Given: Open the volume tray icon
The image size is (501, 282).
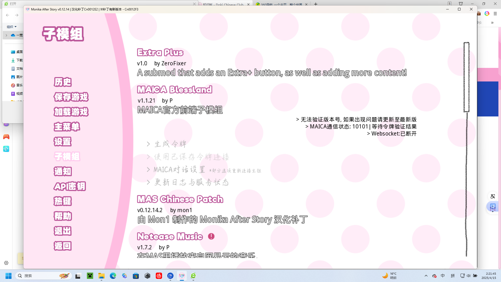Looking at the screenshot, I should 469,276.
